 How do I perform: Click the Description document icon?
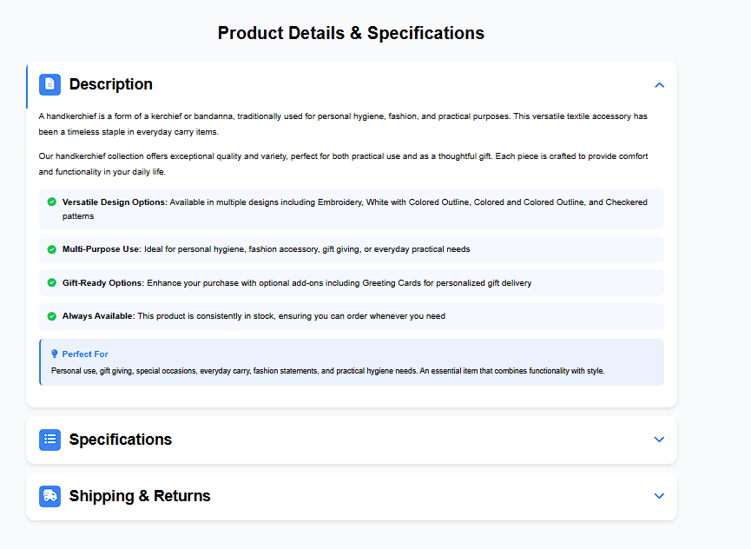point(49,84)
